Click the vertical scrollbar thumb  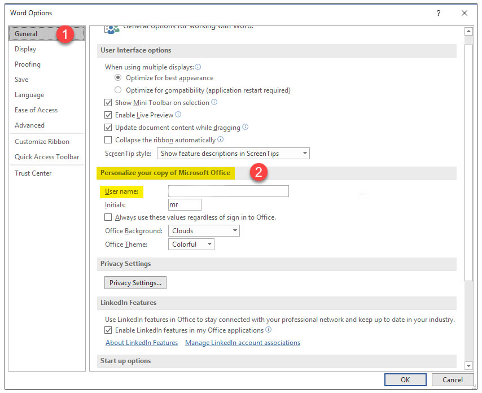pyautogui.click(x=468, y=163)
